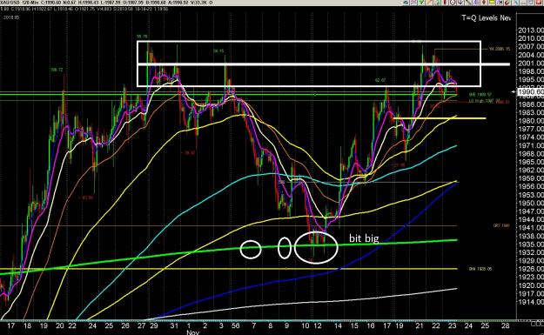Click the Nov month label on time axis
The width and height of the screenshot is (544, 335).
pos(192,332)
